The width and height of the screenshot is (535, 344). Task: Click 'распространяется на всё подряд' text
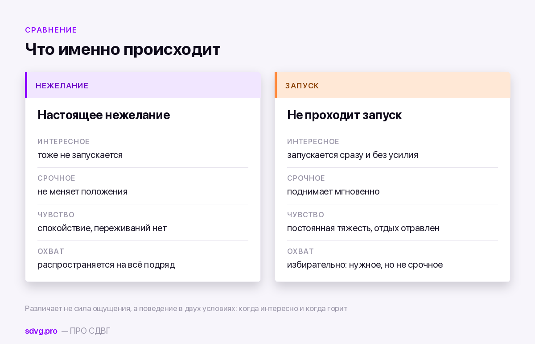point(106,265)
